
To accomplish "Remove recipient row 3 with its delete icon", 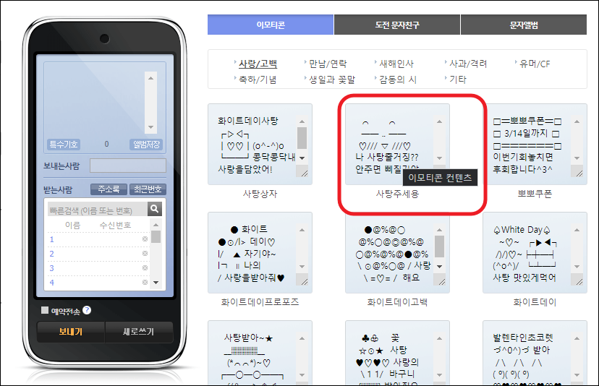I will click(145, 268).
